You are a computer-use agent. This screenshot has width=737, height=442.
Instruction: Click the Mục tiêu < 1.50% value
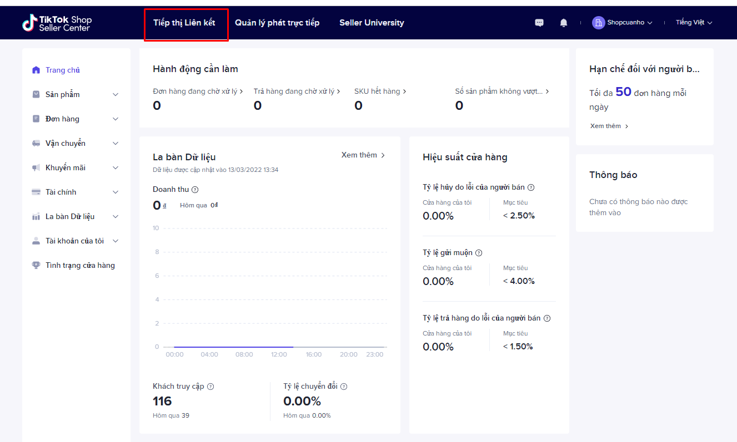[x=518, y=347]
